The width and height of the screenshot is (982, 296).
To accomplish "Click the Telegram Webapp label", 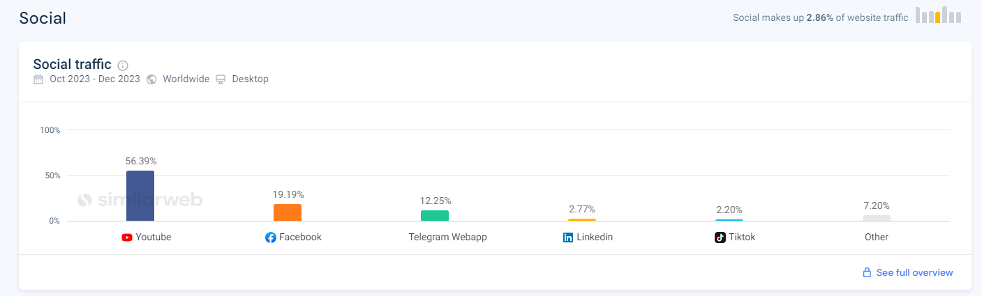I will (447, 237).
